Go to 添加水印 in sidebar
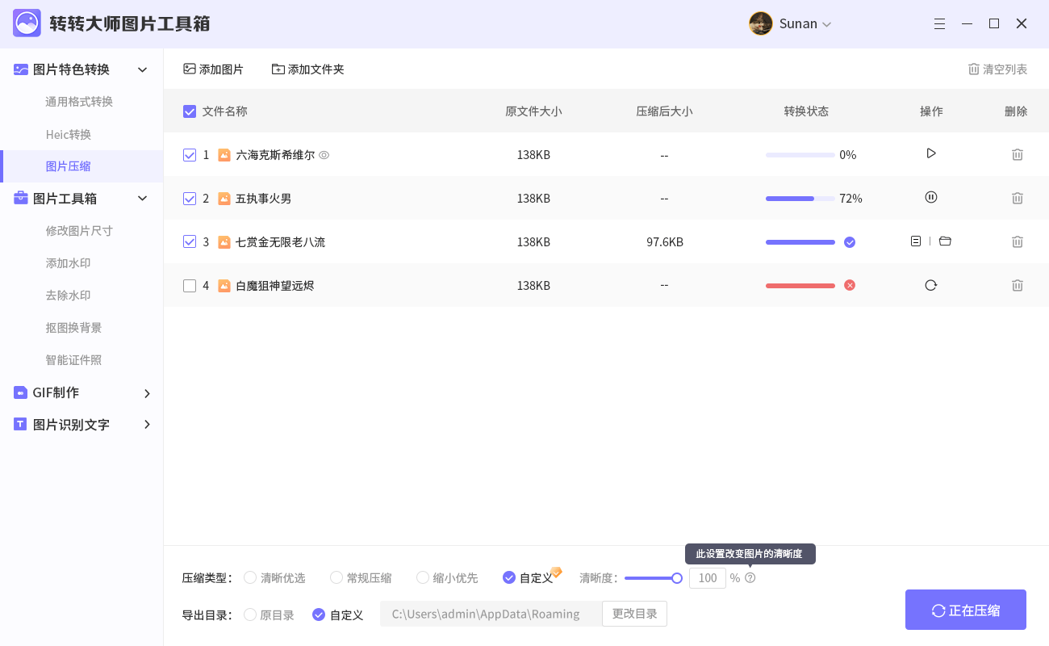Screen dimensions: 1049x646 pyautogui.click(x=68, y=263)
